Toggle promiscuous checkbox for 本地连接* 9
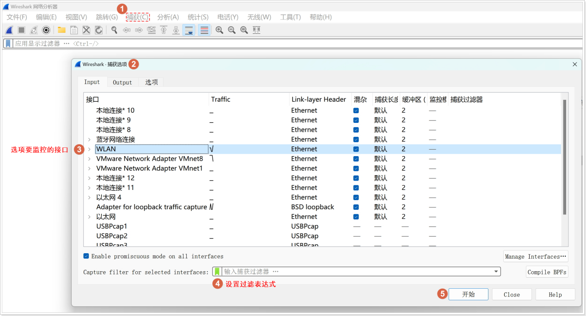 click(x=356, y=120)
